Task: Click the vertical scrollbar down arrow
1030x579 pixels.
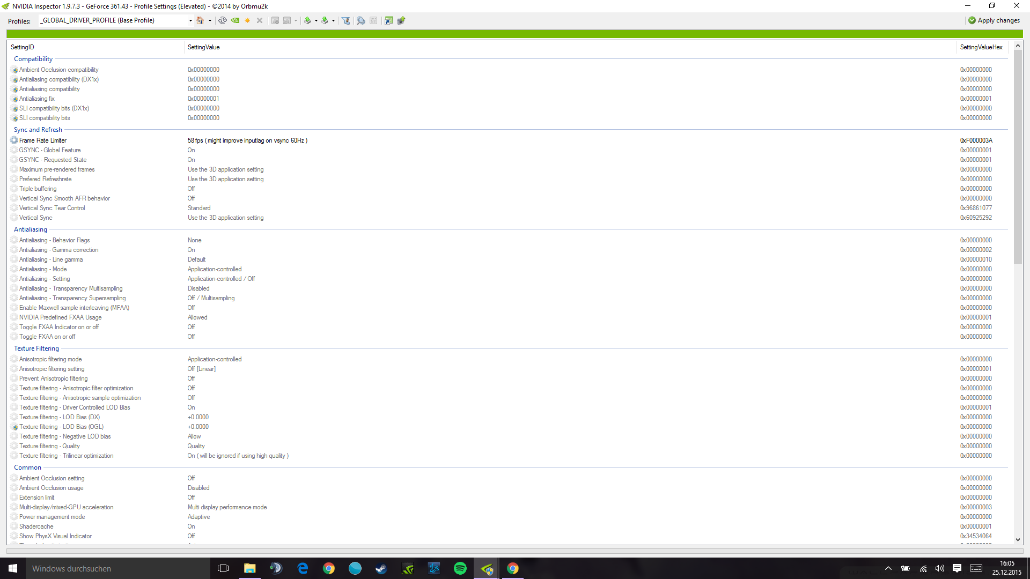Action: pyautogui.click(x=1018, y=540)
